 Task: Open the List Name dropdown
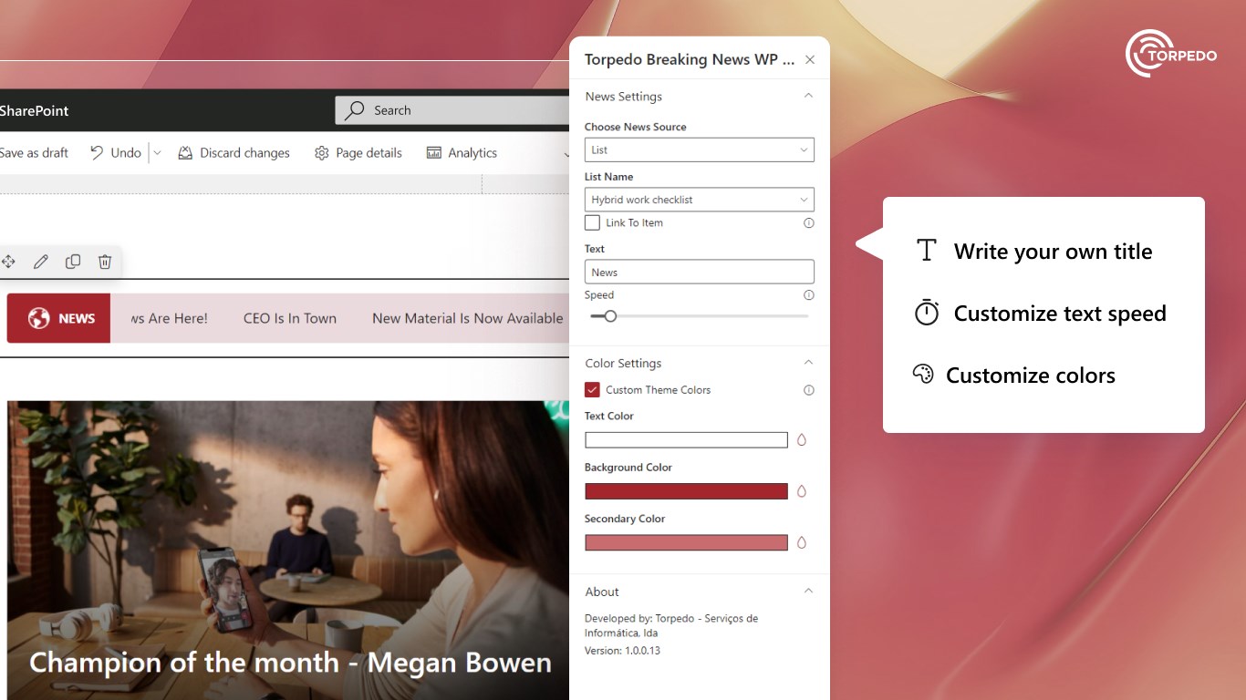(x=699, y=200)
